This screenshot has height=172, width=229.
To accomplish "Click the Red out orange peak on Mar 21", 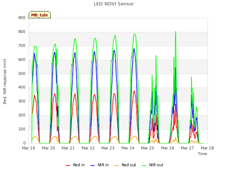I will [x=75, y=136].
